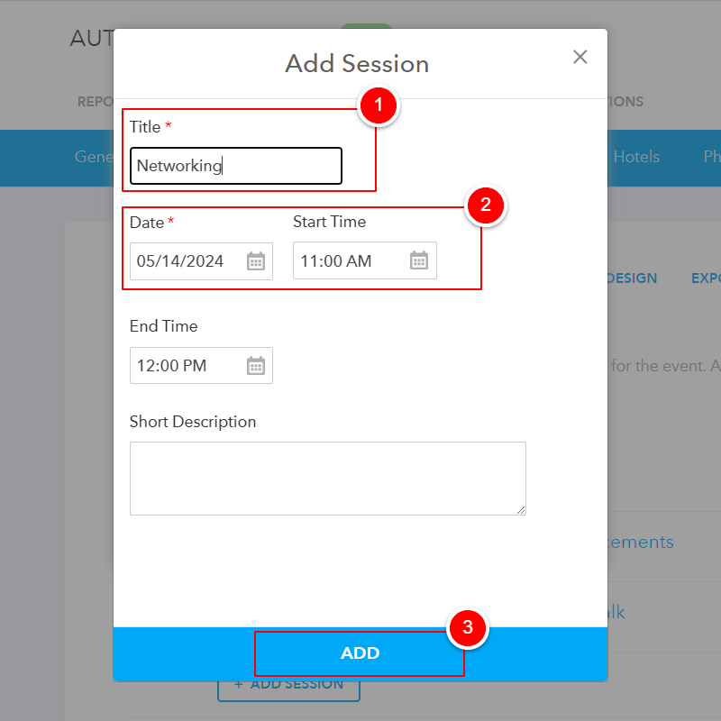Grab the Short Description resize handle
721x721 pixels.
521,510
